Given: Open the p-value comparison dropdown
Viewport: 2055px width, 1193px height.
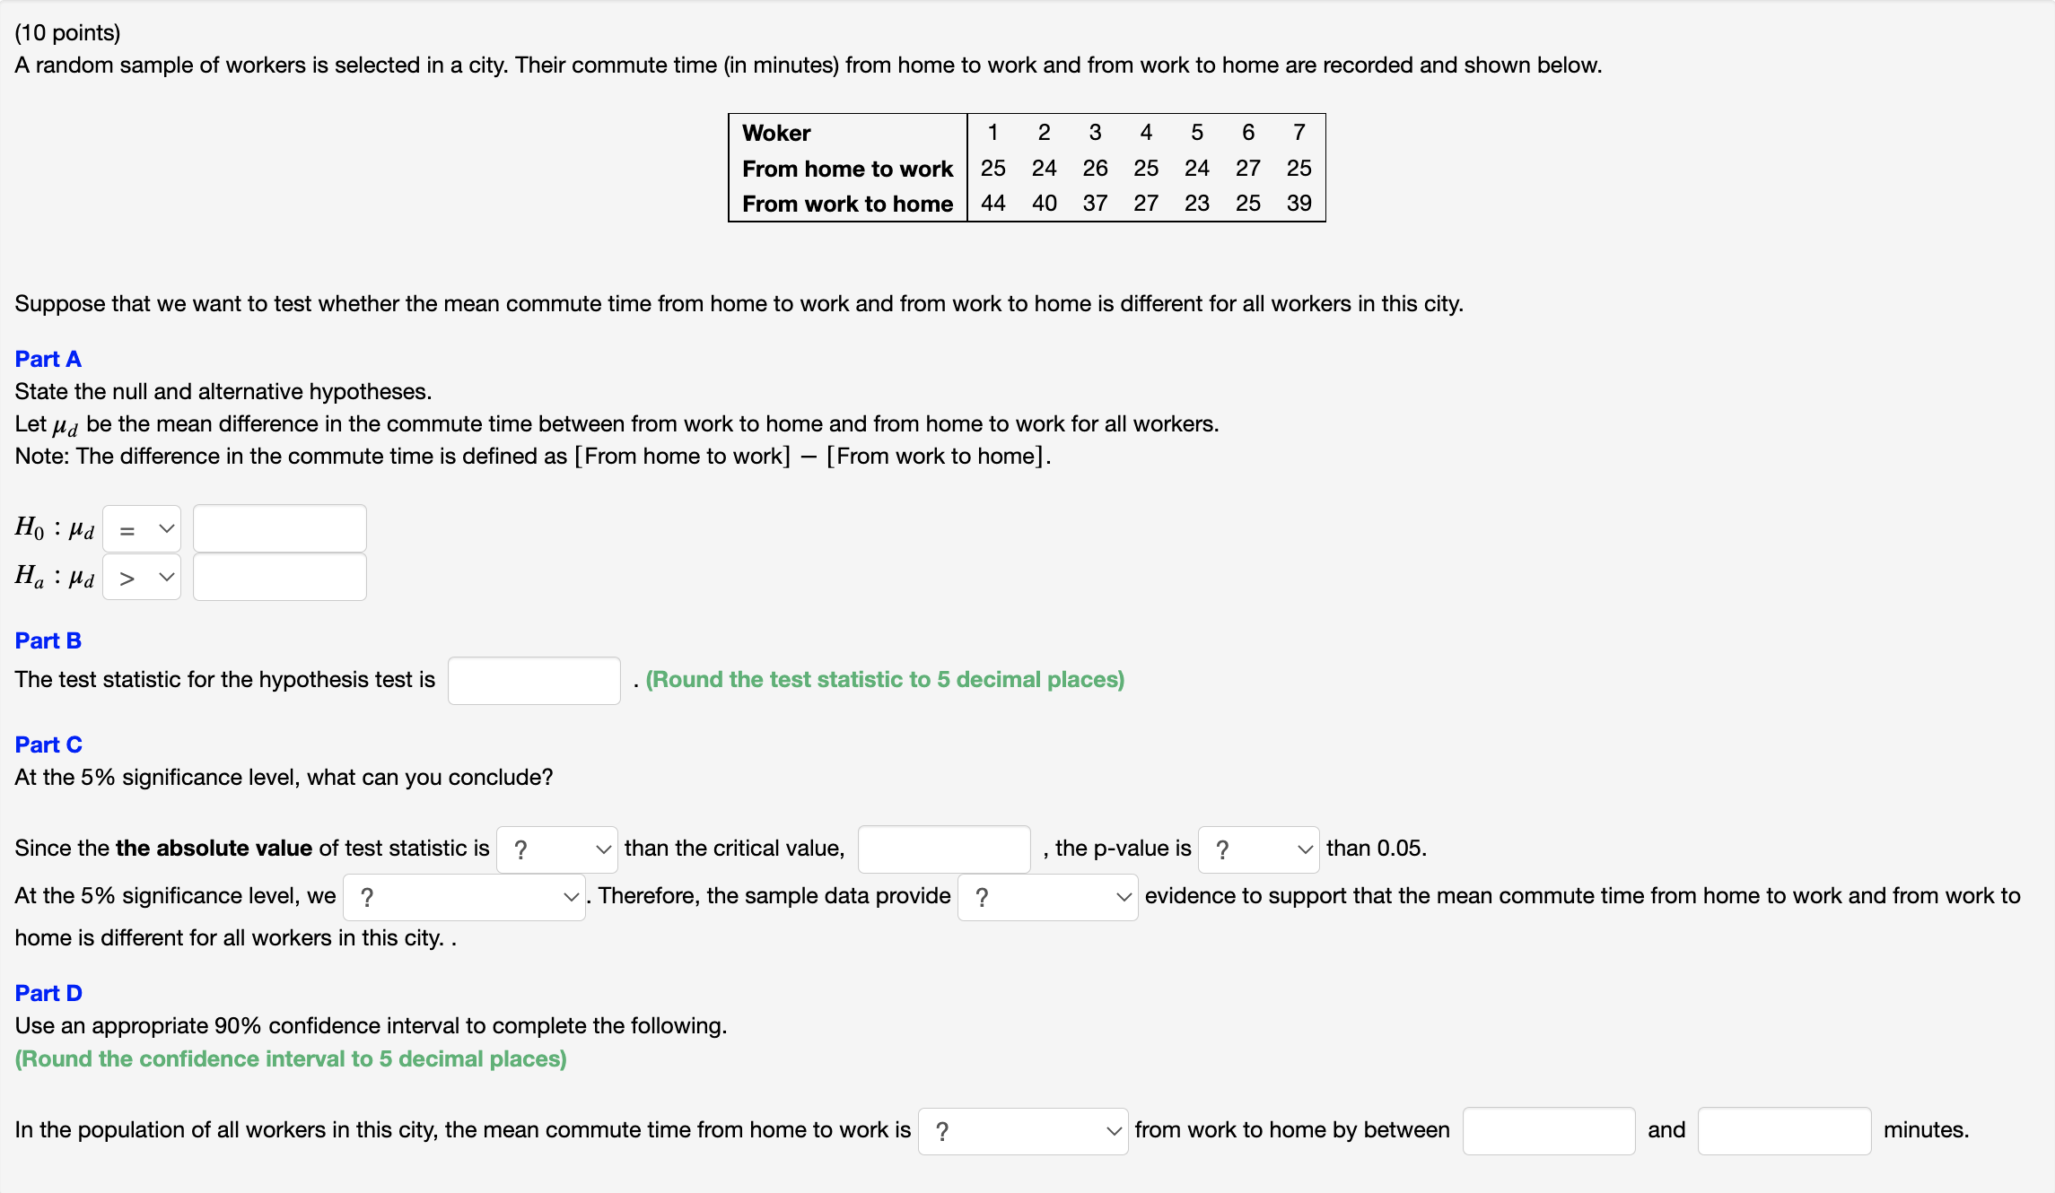Looking at the screenshot, I should coord(1257,848).
